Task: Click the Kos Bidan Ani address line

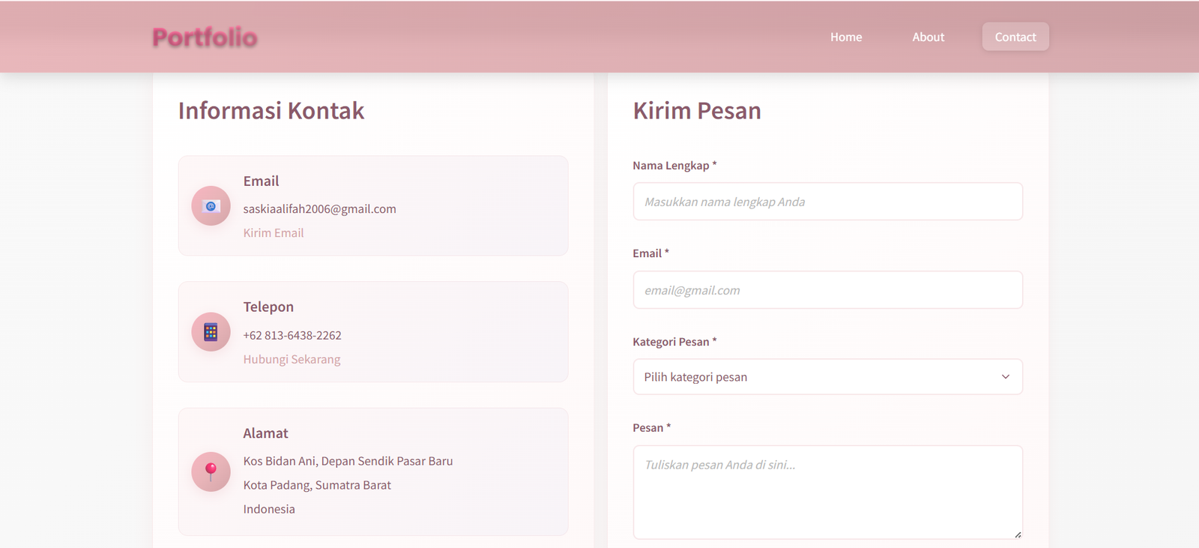Action: pos(348,461)
